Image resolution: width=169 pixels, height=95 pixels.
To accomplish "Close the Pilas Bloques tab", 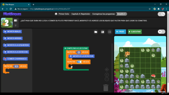I will click(29, 4).
